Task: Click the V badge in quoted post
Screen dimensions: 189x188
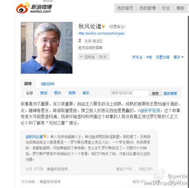Action: point(45,136)
